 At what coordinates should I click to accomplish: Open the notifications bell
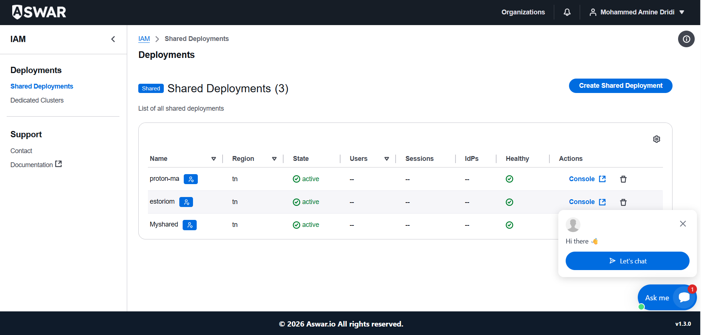point(567,12)
